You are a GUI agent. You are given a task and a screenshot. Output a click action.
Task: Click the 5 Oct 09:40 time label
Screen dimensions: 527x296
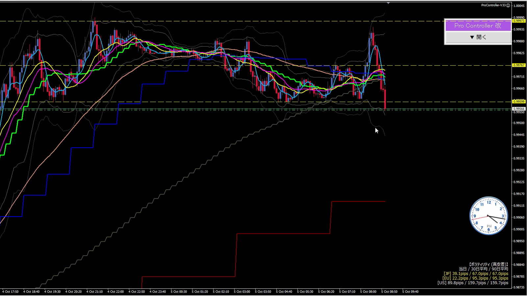click(410, 292)
